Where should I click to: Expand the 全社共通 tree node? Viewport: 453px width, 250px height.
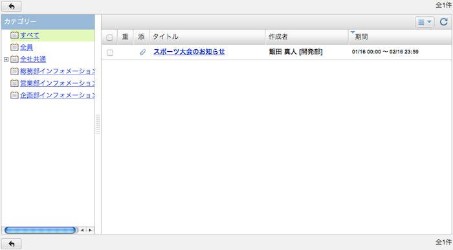pyautogui.click(x=6, y=59)
